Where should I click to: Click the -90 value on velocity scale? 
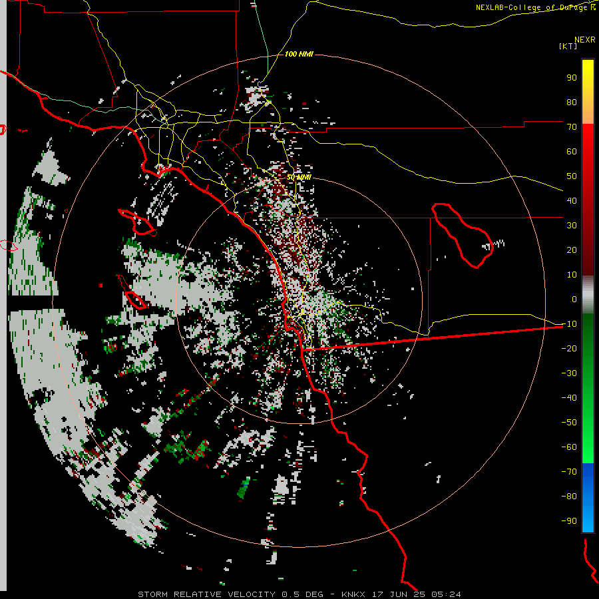tap(569, 520)
